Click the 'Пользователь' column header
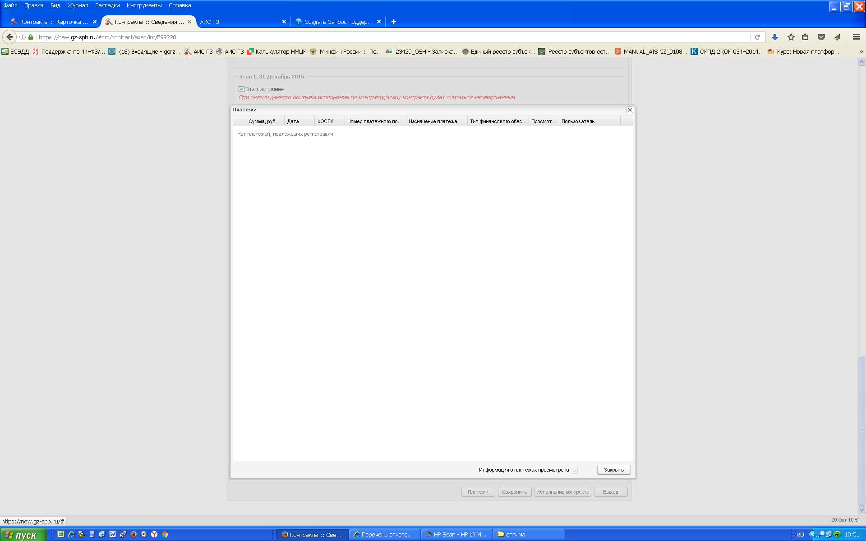866x541 pixels. point(590,121)
